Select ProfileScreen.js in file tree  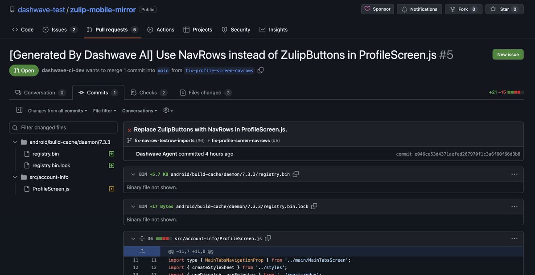(x=51, y=189)
